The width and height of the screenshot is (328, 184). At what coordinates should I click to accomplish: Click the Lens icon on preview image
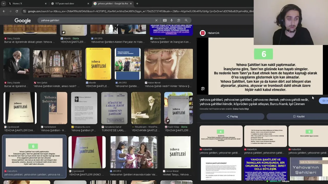tap(203, 89)
